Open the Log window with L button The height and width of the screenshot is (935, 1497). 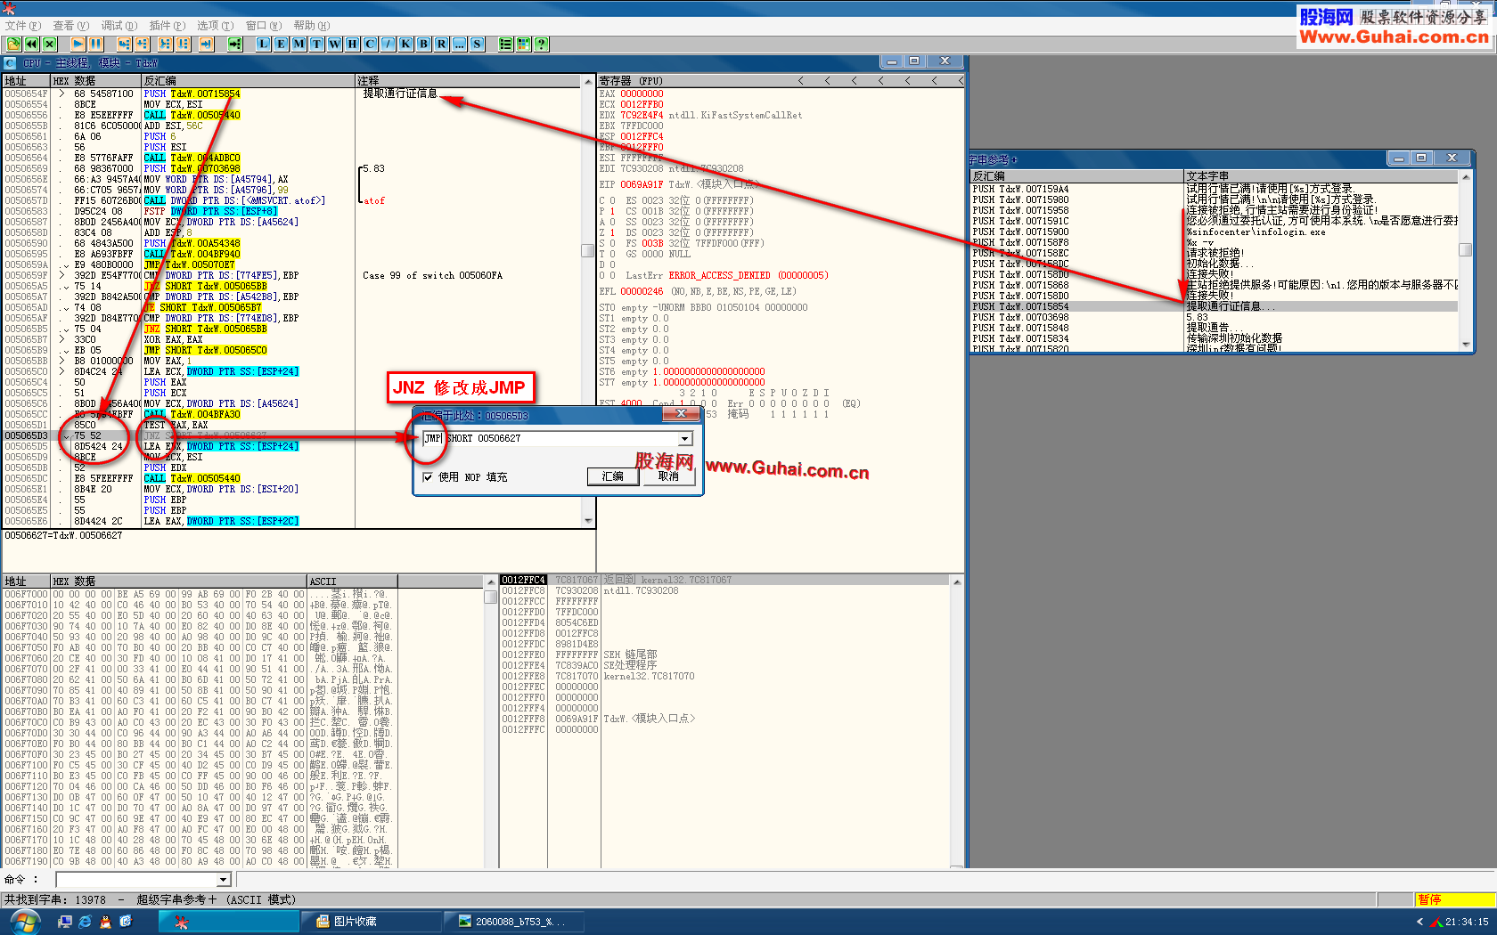(264, 44)
